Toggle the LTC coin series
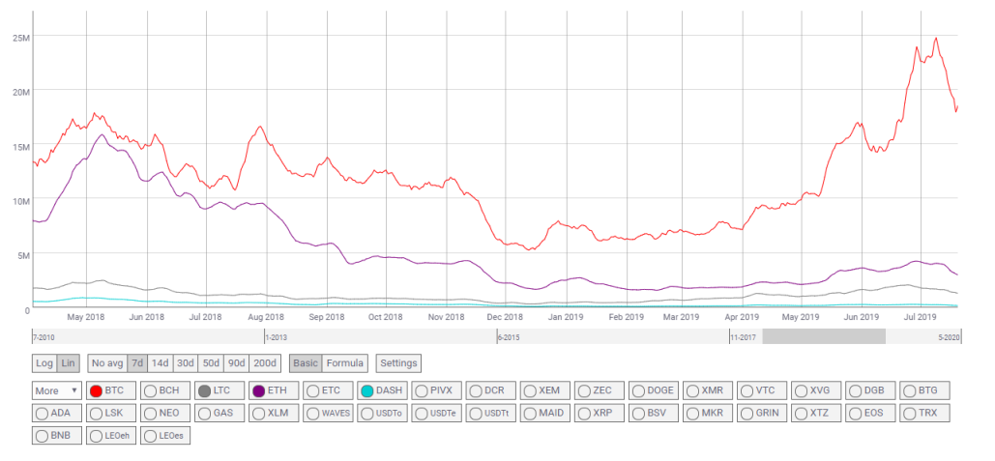This screenshot has height=461, width=995. point(218,390)
